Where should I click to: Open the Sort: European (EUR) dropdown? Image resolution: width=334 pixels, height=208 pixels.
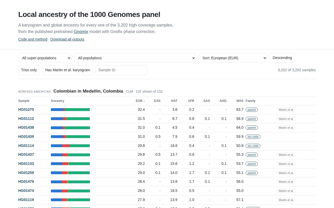click(x=233, y=58)
